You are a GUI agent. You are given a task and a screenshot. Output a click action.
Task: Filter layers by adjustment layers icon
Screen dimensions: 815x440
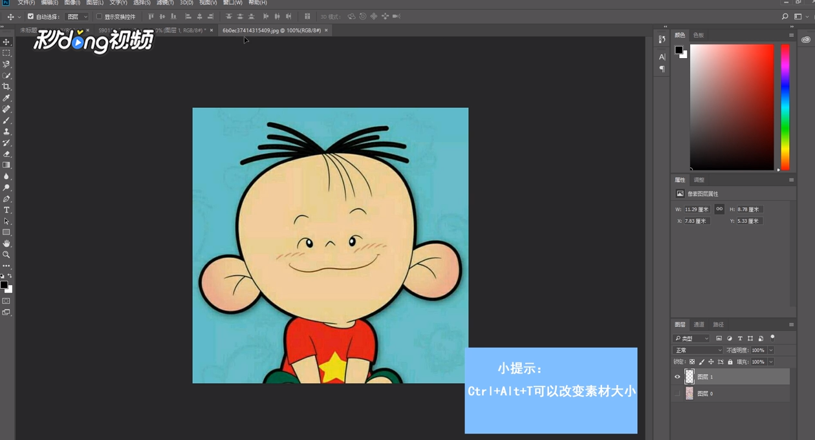pos(730,339)
